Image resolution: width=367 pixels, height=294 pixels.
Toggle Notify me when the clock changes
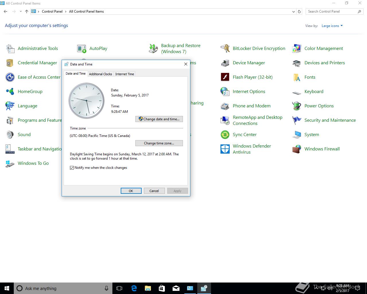[72, 168]
